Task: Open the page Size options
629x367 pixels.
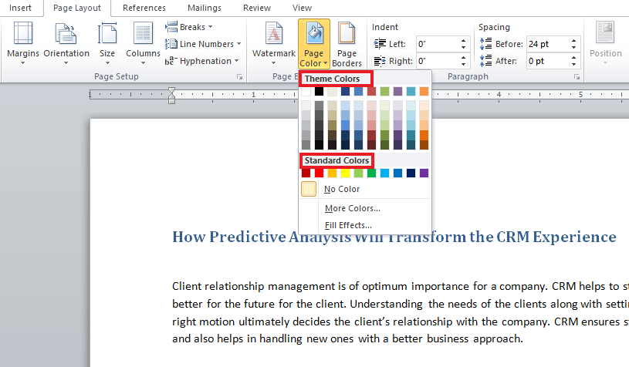Action: (107, 43)
